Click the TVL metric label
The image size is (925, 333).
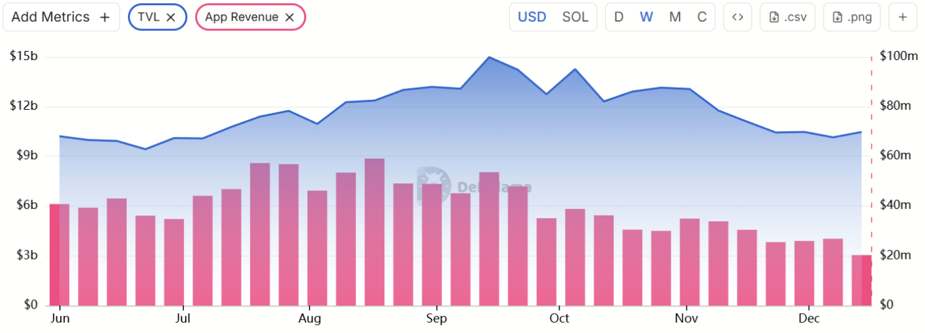pyautogui.click(x=149, y=17)
